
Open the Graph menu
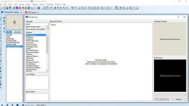[x=28, y=4]
